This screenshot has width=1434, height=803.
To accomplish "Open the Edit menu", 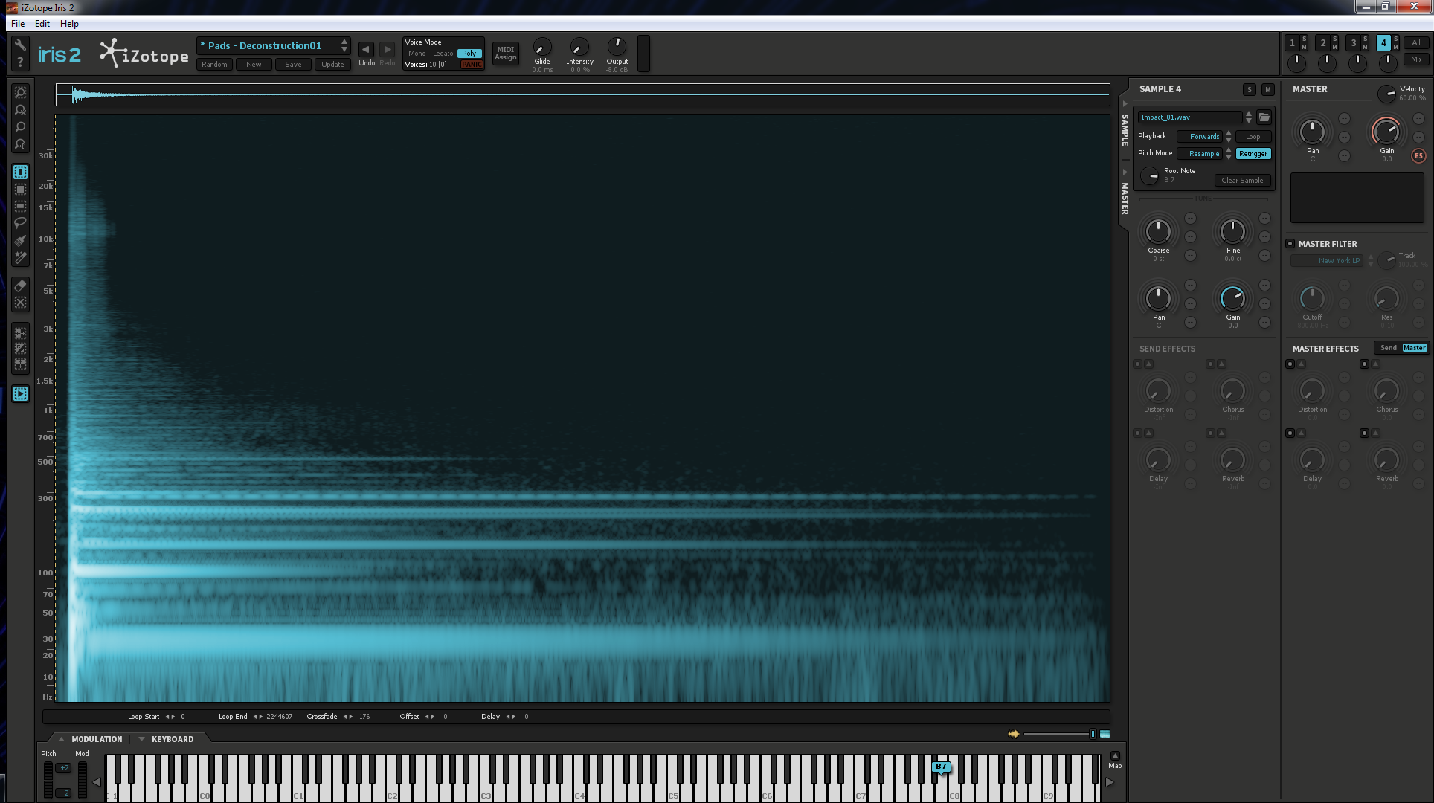I will [x=42, y=24].
